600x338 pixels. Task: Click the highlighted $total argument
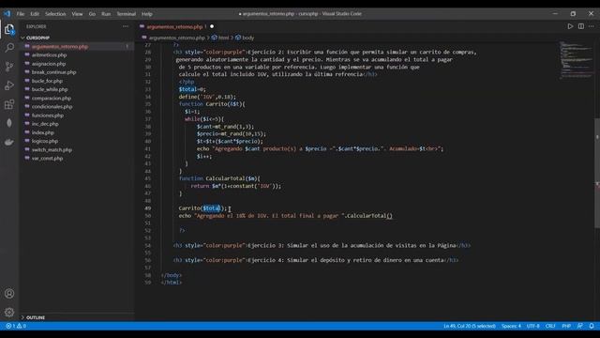(212, 208)
